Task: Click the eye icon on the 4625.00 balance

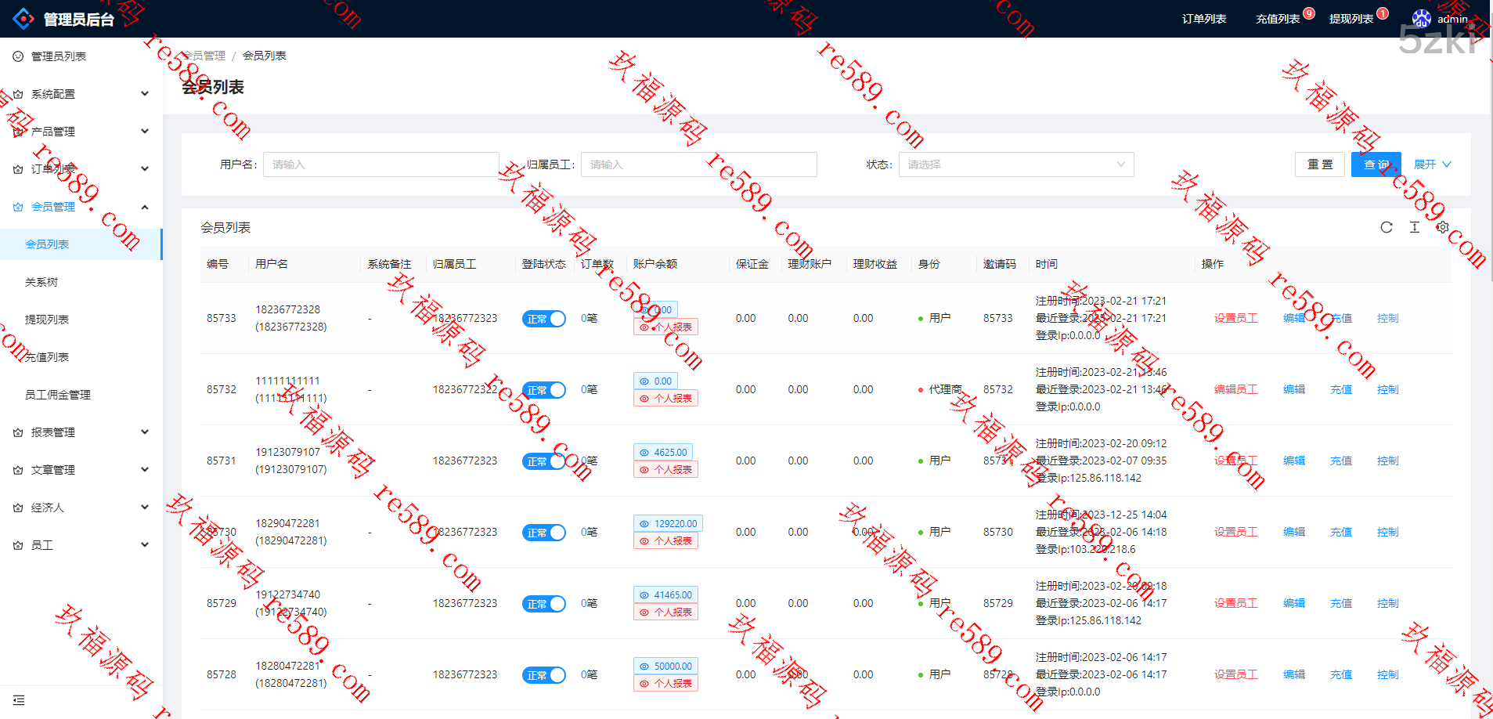Action: [x=644, y=453]
